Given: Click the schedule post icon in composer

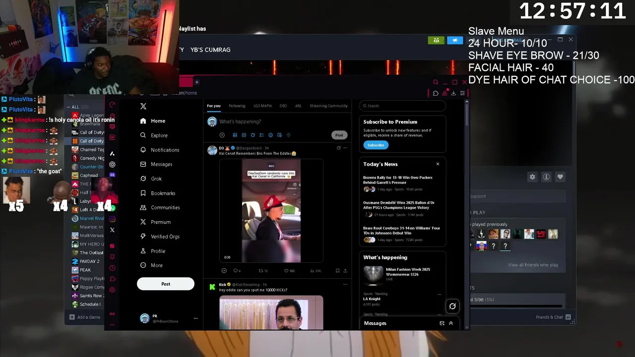Looking at the screenshot, I should [x=279, y=135].
